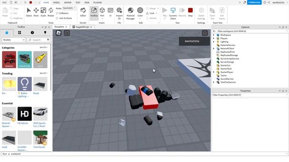Image resolution: width=289 pixels, height=162 pixels.
Task: Select SoundService in Explorer
Action: click(x=227, y=79)
